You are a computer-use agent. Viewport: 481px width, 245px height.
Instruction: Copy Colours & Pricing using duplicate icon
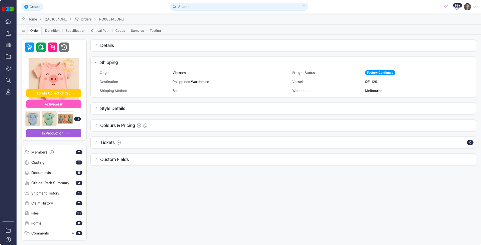(x=145, y=125)
